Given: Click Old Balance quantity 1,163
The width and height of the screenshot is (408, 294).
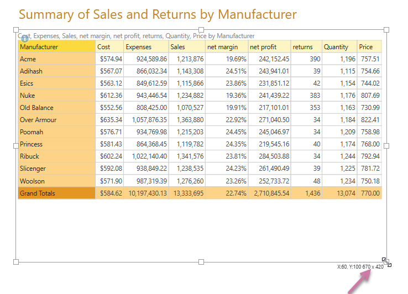Looking at the screenshot, I should pyautogui.click(x=348, y=108).
